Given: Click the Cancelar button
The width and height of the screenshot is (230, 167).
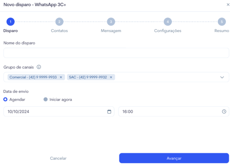Looking at the screenshot, I should 58,158.
